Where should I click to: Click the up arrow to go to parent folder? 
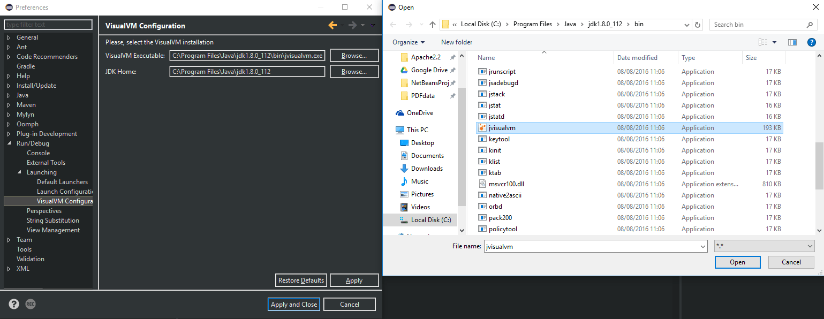tap(433, 24)
